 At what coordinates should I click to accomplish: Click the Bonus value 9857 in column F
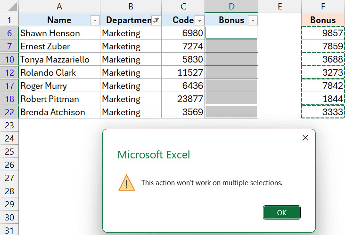pyautogui.click(x=323, y=33)
